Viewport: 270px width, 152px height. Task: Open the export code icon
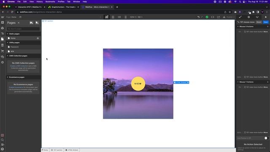coord(213,17)
